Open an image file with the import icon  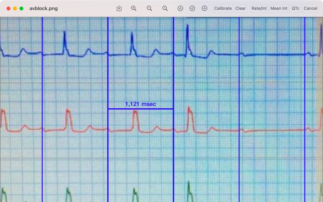(119, 8)
